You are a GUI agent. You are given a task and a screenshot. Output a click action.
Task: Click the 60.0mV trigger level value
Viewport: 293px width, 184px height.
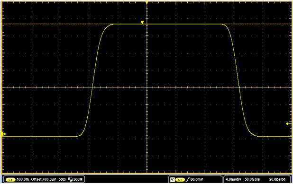click(197, 179)
